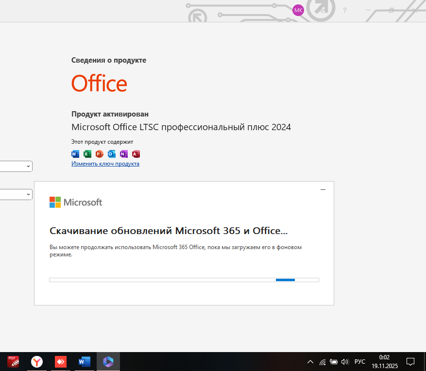Image resolution: width=426 pixels, height=371 pixels.
Task: Click the PowerPoint product icon
Action: click(x=100, y=154)
